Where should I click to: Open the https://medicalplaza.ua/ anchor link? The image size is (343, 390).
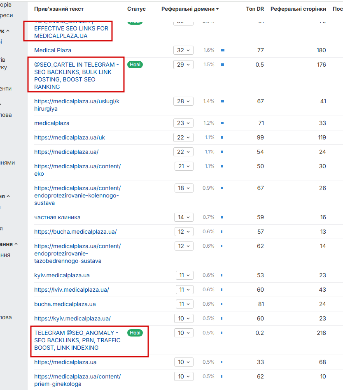click(66, 152)
